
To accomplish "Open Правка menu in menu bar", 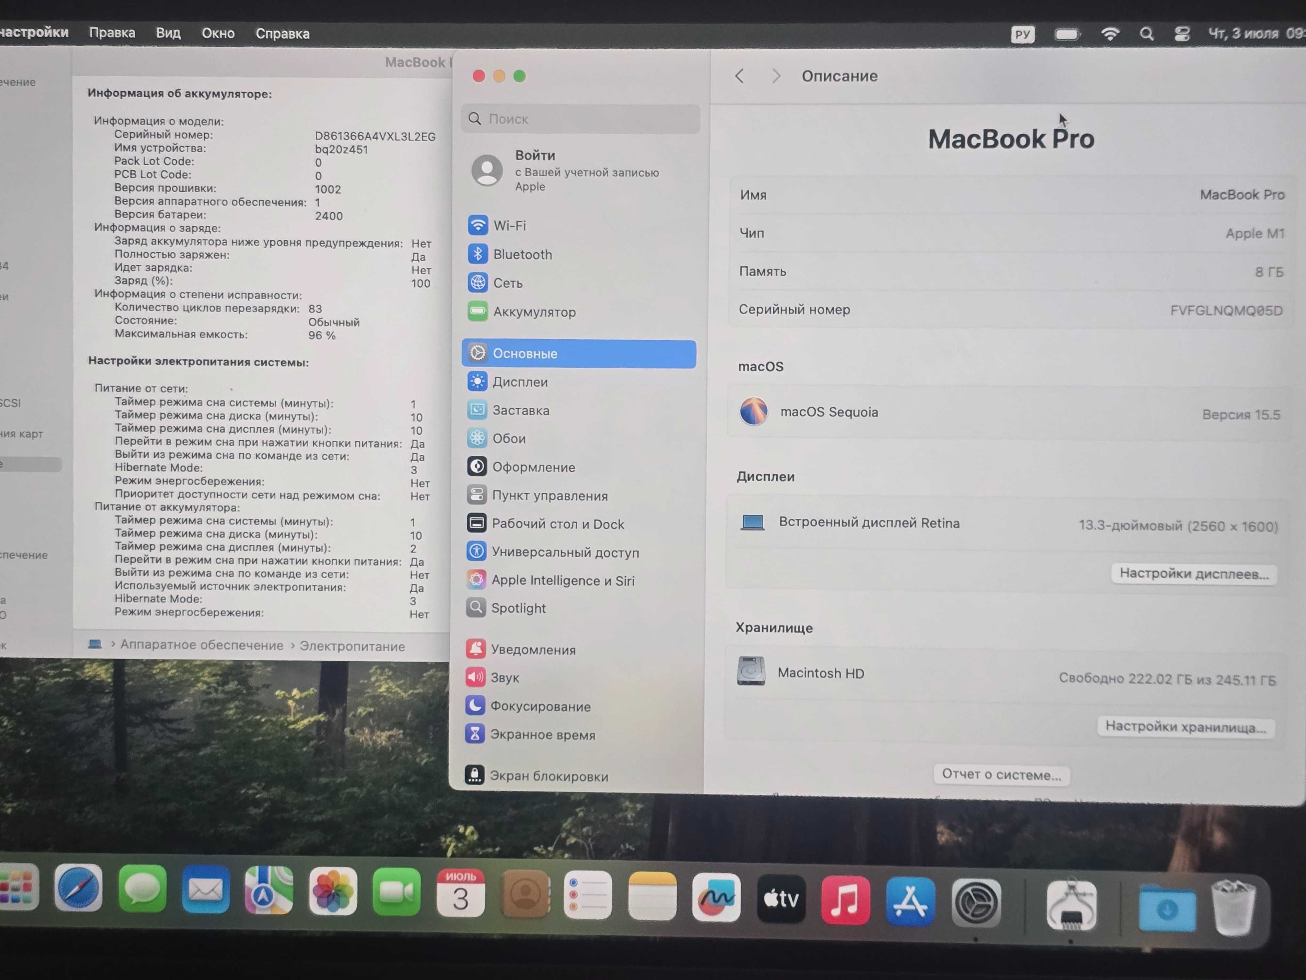I will [x=112, y=32].
